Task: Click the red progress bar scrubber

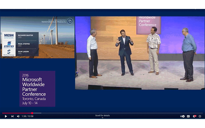Action: pyautogui.click(x=32, y=113)
